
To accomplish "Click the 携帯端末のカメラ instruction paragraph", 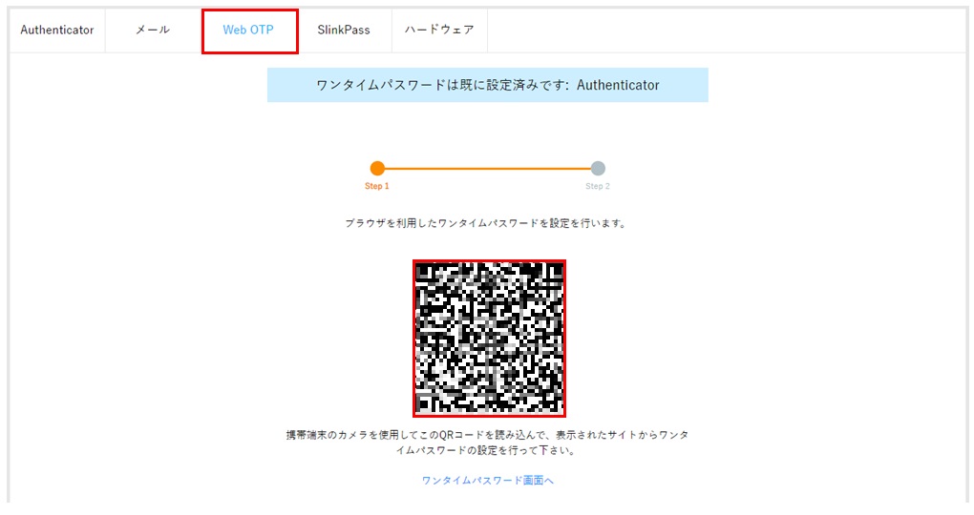I will pyautogui.click(x=488, y=443).
